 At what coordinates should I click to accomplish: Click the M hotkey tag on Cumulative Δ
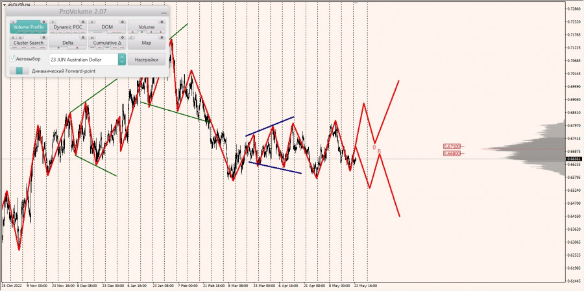[92, 38]
